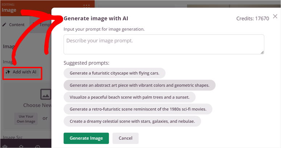This screenshot has width=281, height=148.
Task: Click the dots grid icon in header
Action: point(86,6)
